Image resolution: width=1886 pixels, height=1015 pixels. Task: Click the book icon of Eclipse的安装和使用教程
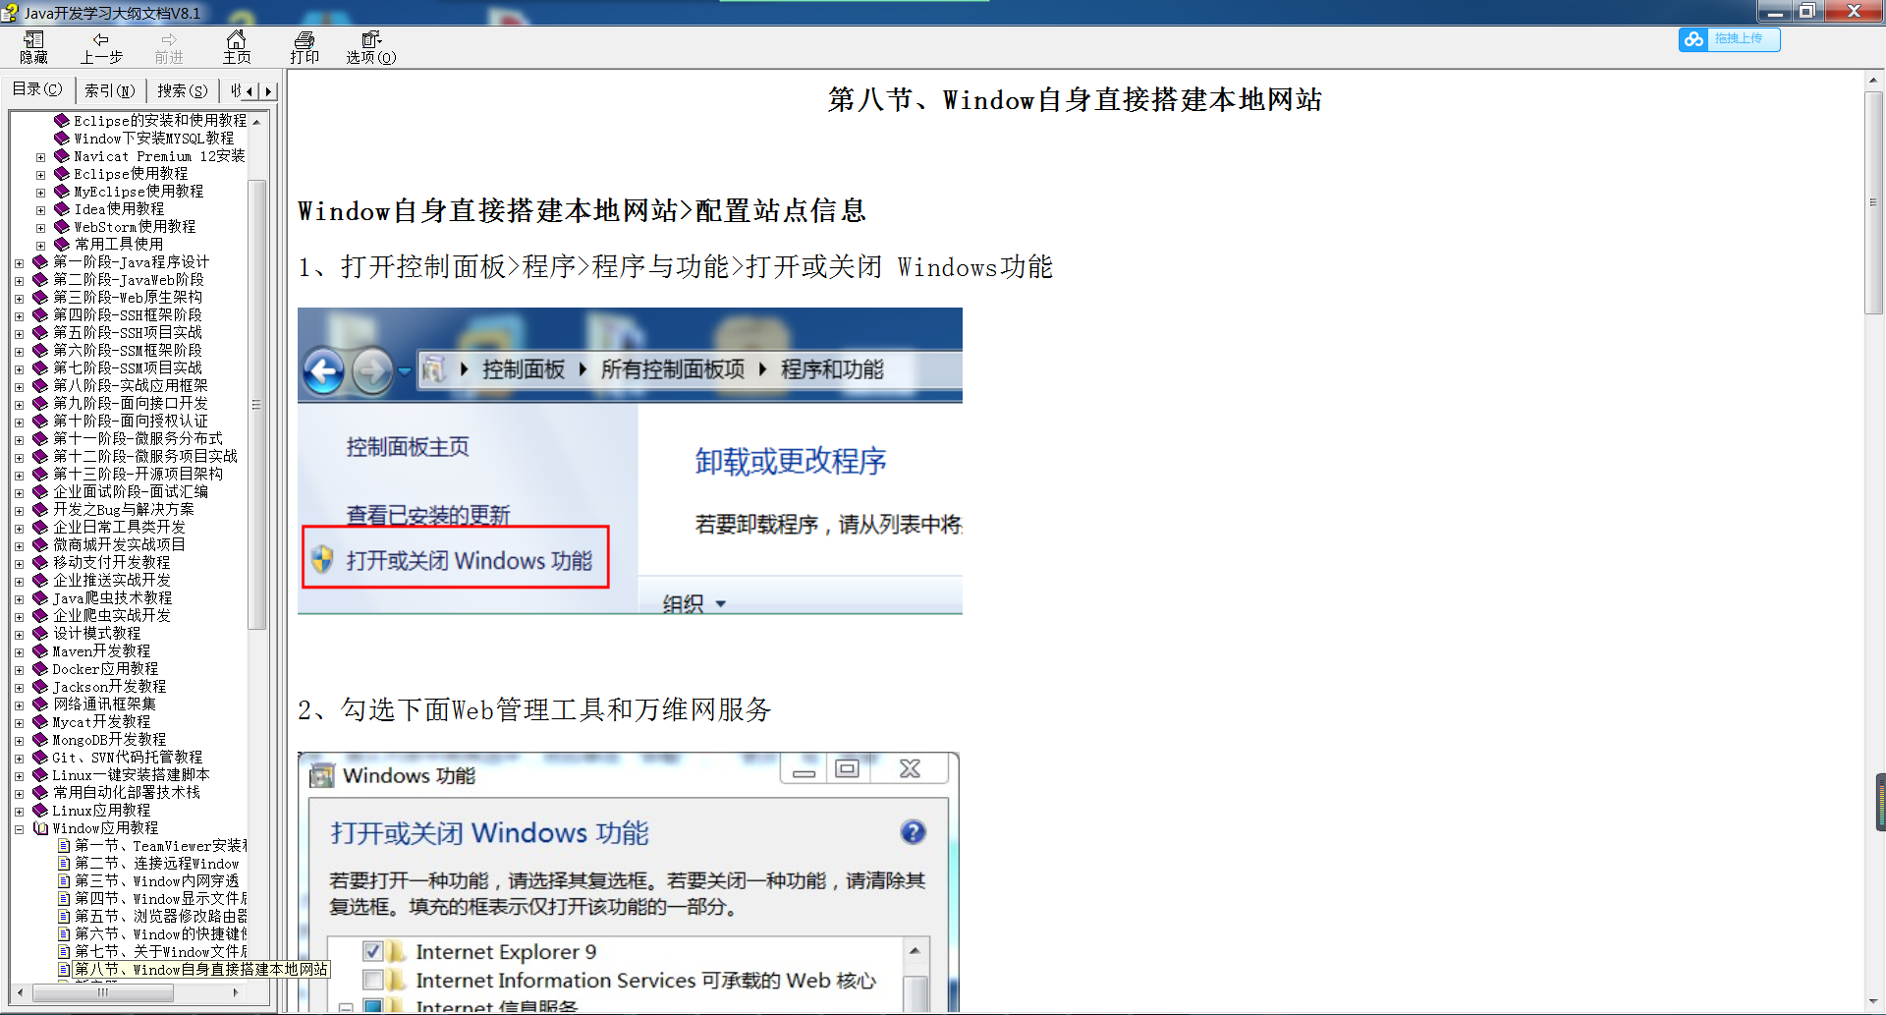(x=62, y=120)
